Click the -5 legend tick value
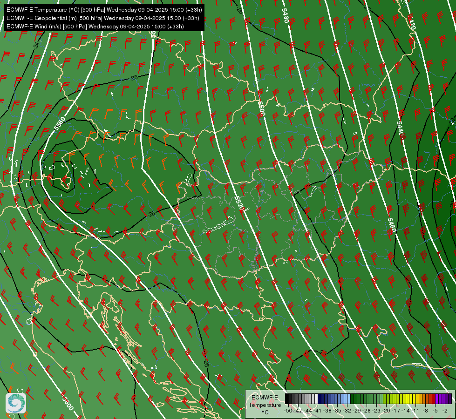 435,411
